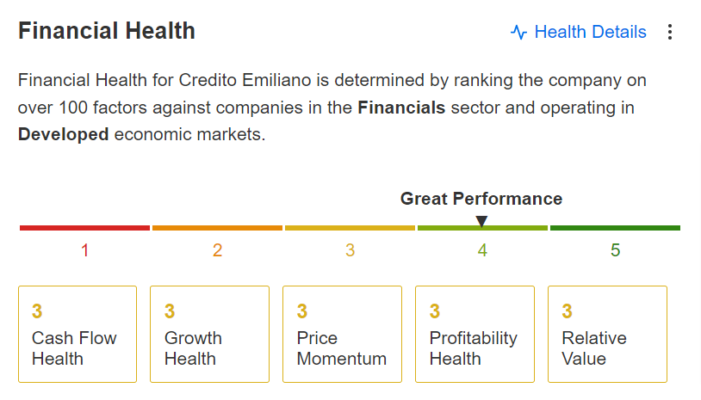
Task: Open the Health Details link
Action: tap(590, 32)
